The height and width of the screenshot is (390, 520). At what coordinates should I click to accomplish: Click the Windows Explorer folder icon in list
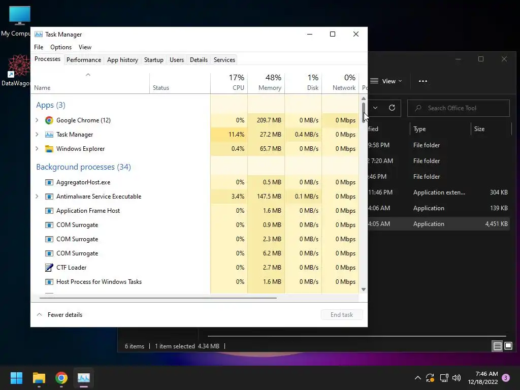click(x=49, y=149)
